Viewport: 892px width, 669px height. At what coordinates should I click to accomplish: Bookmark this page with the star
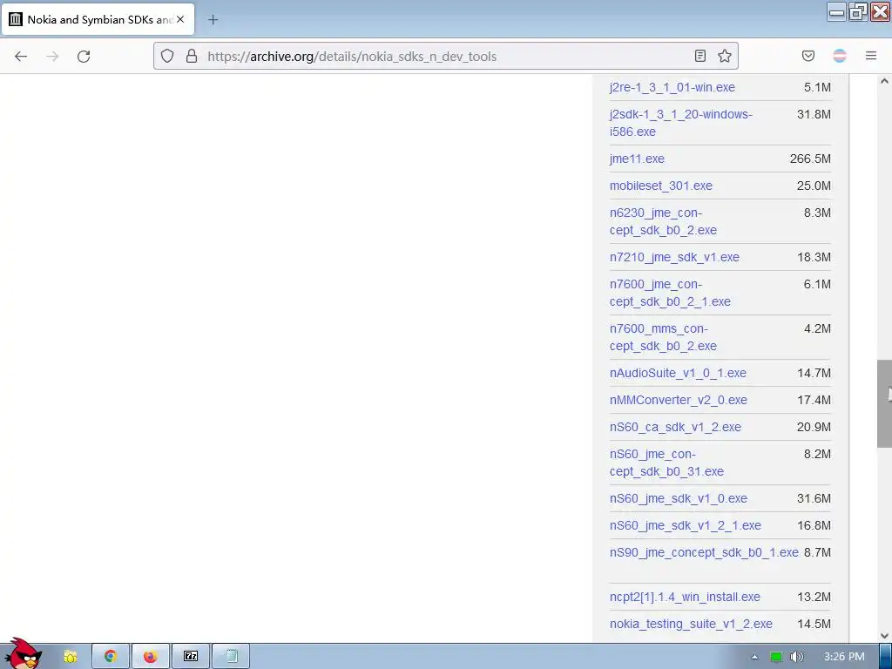[x=724, y=56]
